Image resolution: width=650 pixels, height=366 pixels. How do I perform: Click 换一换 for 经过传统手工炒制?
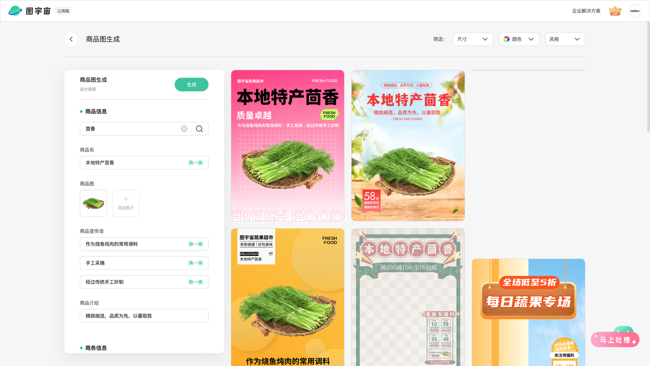pos(195,282)
